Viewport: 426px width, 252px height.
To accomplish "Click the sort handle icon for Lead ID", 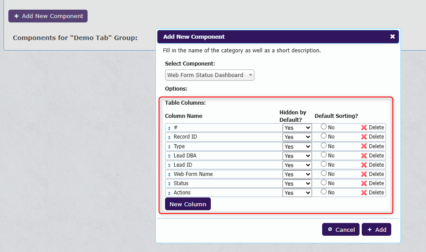I will [169, 165].
